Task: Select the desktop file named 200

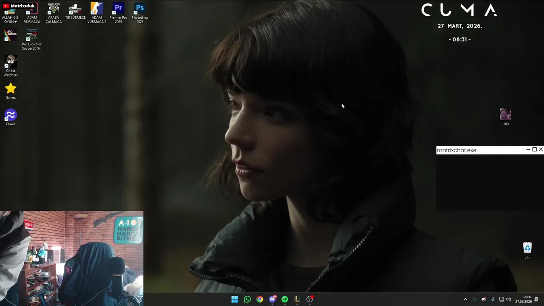Action: (x=506, y=117)
